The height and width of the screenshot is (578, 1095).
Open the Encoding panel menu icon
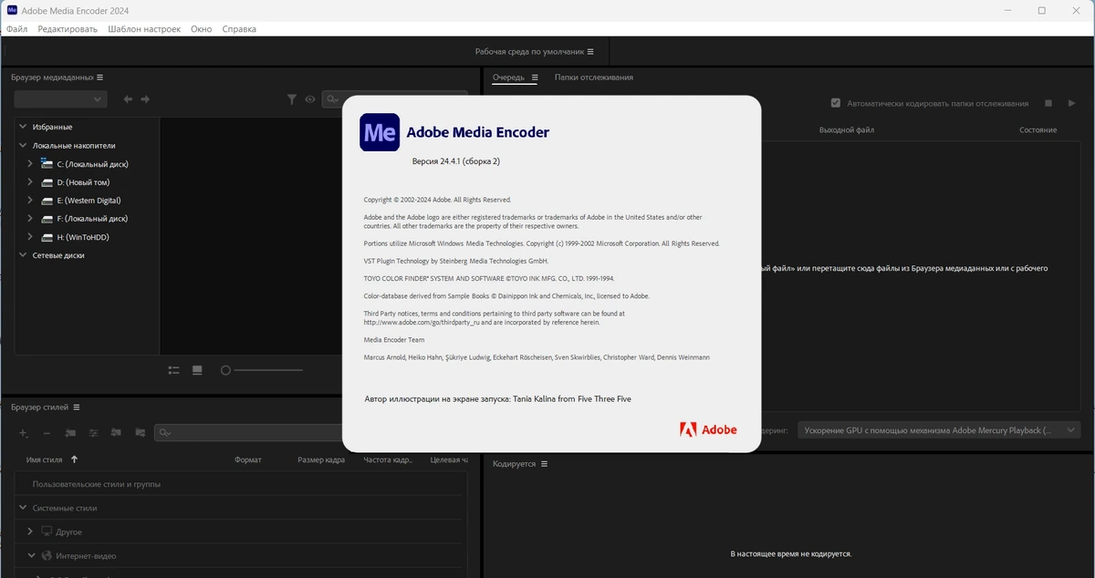point(544,464)
